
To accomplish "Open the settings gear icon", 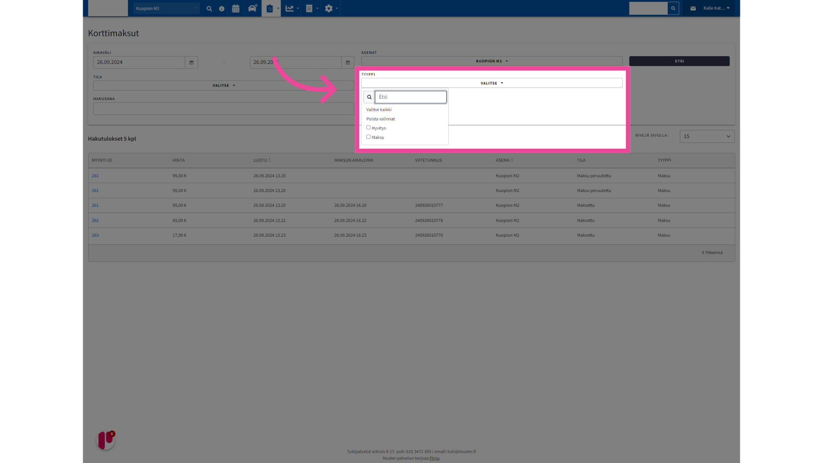I will (329, 9).
